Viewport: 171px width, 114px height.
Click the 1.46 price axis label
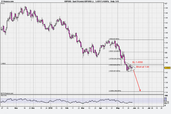pos(166,63)
